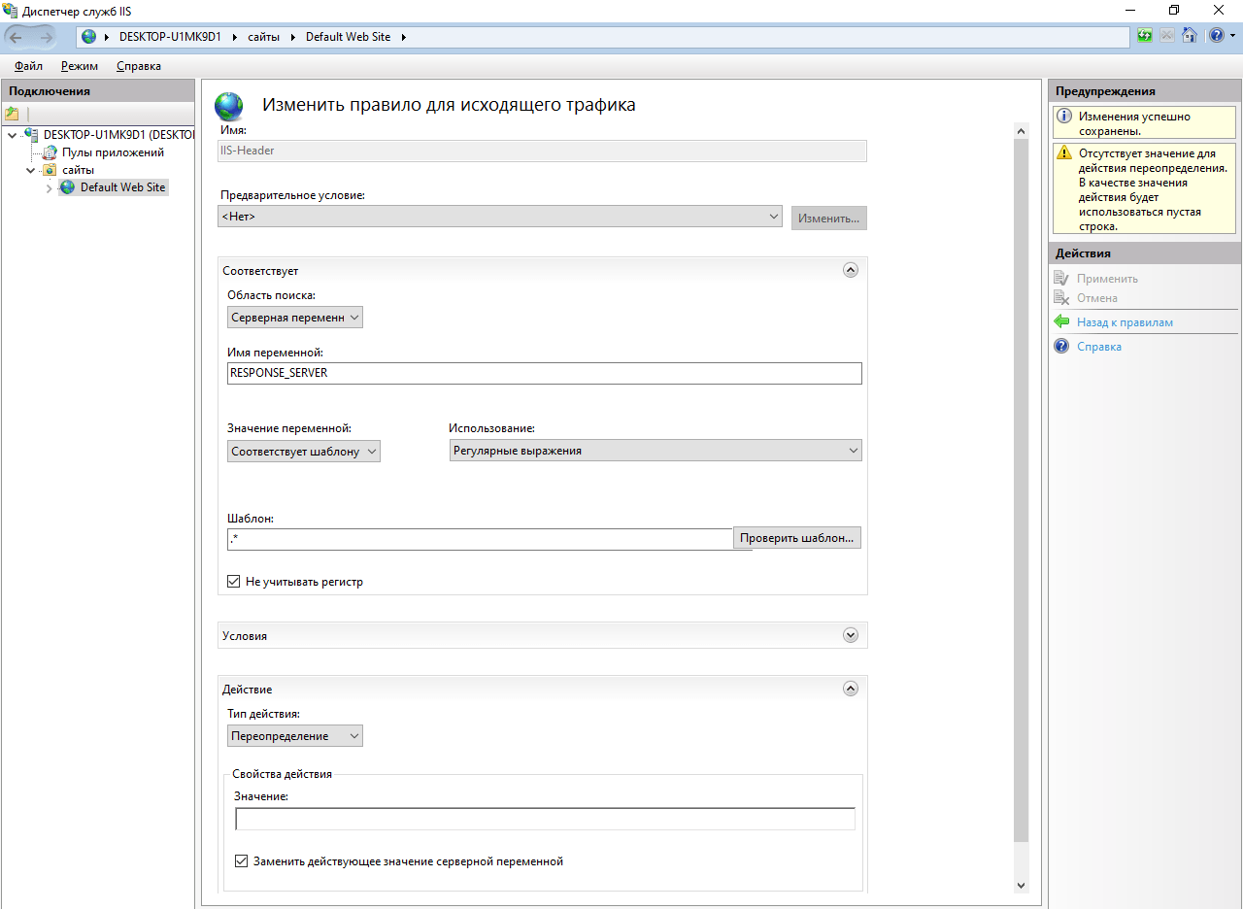
Task: Open the "Тип действия" dropdown
Action: click(295, 736)
